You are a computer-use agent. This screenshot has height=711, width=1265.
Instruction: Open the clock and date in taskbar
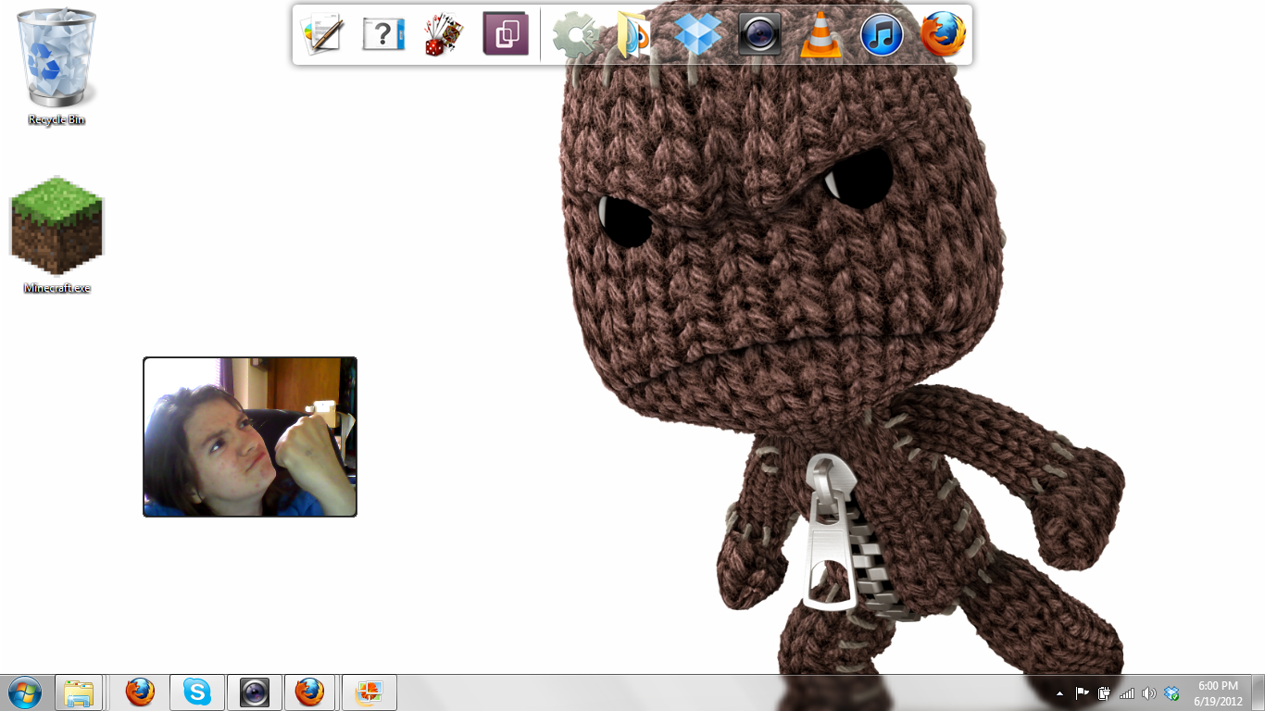[1218, 693]
